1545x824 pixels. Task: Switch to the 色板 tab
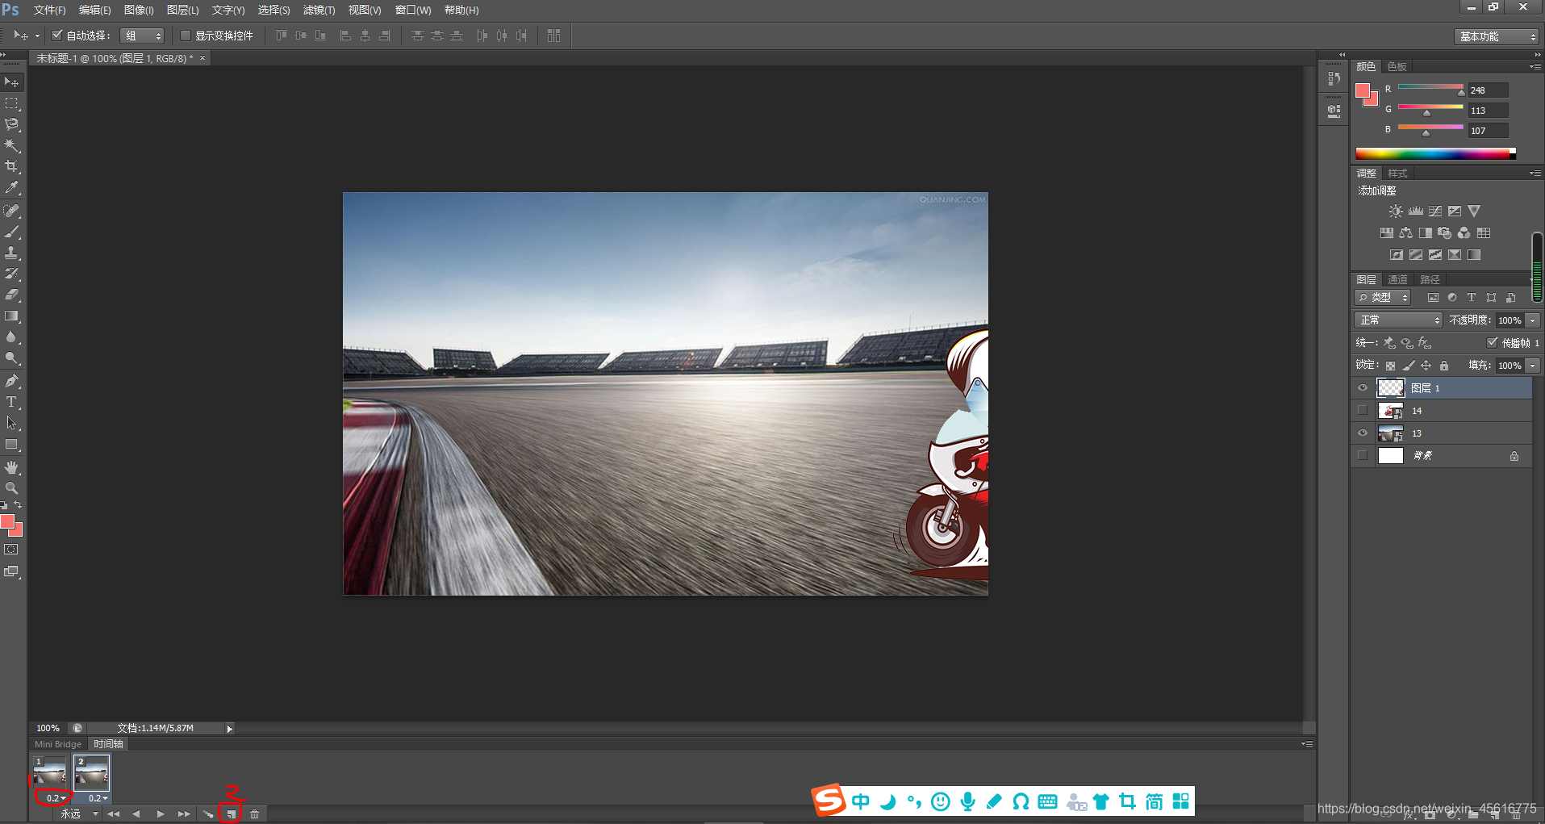coord(1397,66)
